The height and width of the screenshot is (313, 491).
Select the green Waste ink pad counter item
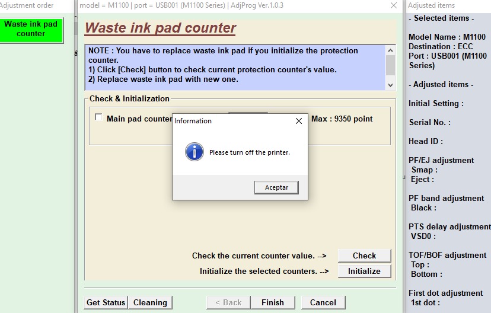pyautogui.click(x=31, y=30)
